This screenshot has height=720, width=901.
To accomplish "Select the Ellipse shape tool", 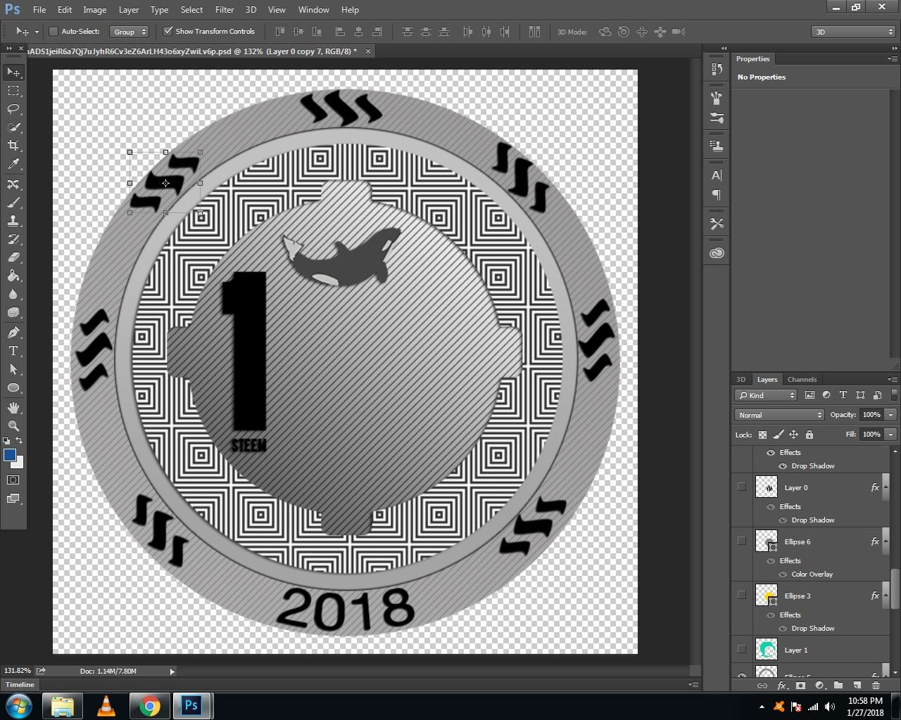I will coord(13,387).
